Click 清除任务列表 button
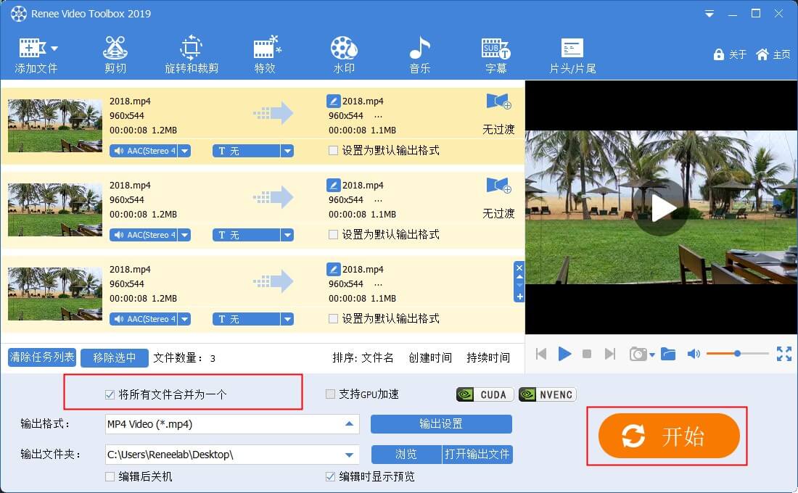 [42, 357]
